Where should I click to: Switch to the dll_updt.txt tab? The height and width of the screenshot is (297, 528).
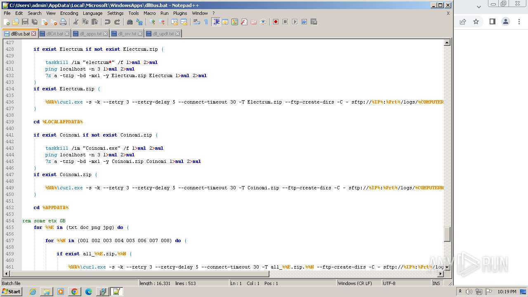[x=163, y=34]
